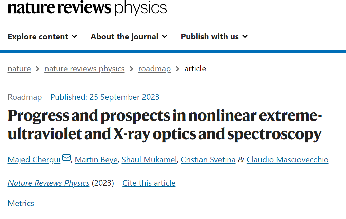Screen dimensions: 346x219
Task: Follow the roadmap breadcrumb link
Action: click(154, 69)
